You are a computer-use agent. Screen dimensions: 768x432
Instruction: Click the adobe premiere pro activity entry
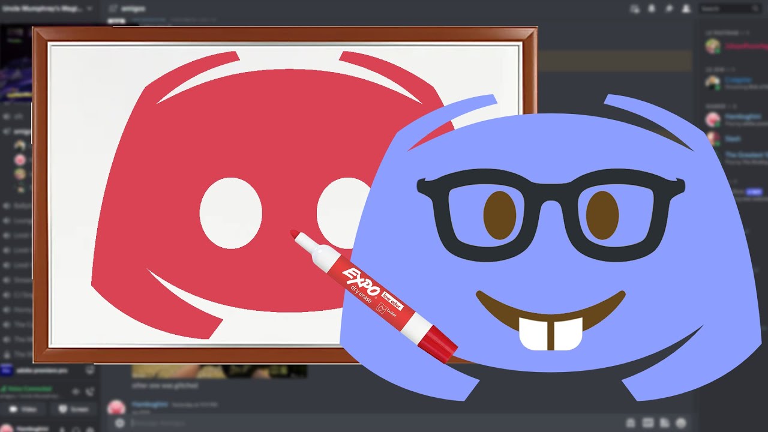click(41, 371)
